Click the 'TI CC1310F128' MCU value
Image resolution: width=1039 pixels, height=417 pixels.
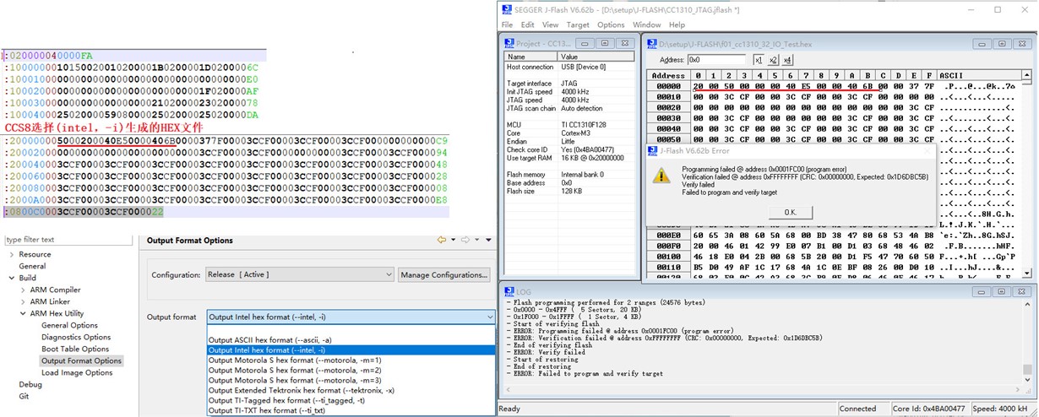click(x=583, y=124)
